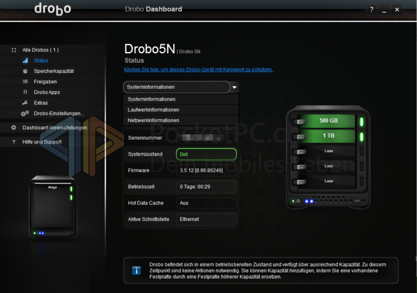Open Drobo Apps section
The image size is (417, 293).
pos(47,92)
